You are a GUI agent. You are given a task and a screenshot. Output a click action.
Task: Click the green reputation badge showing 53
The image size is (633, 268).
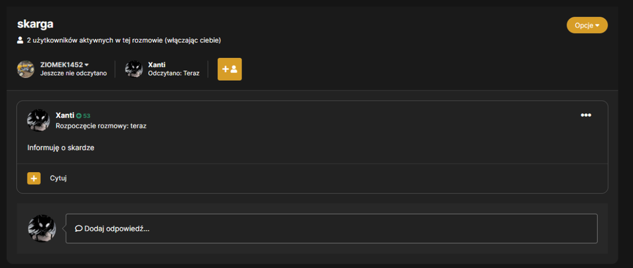pos(83,116)
